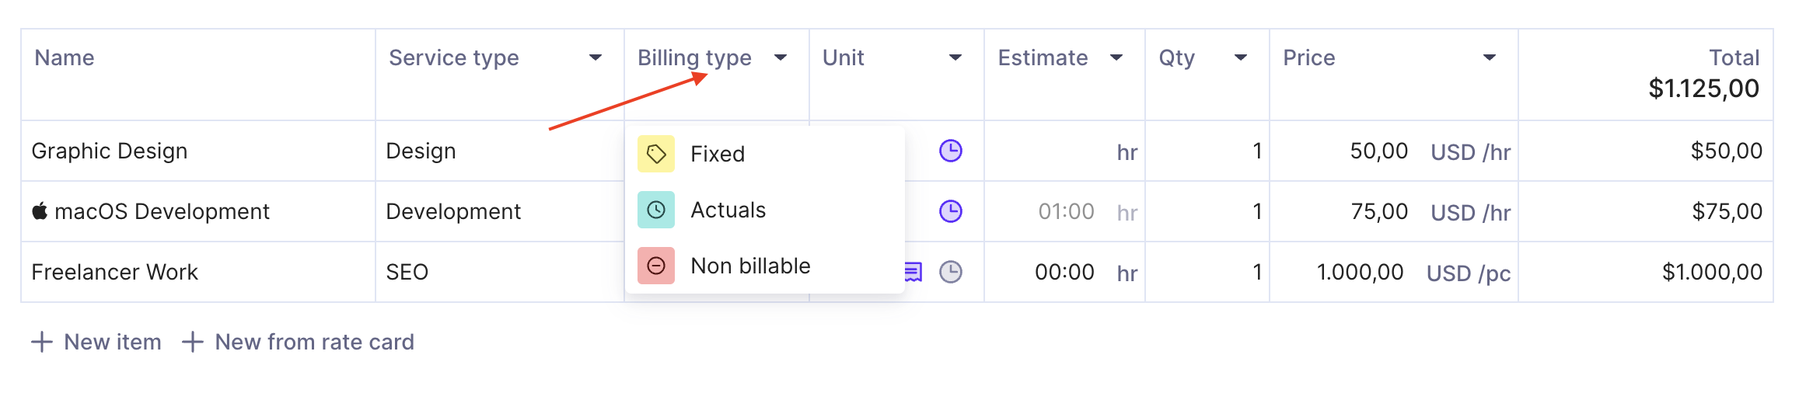Screen dimensions: 1799x393
Task: Click the clock icon in Graphic Design row
Action: point(951,151)
